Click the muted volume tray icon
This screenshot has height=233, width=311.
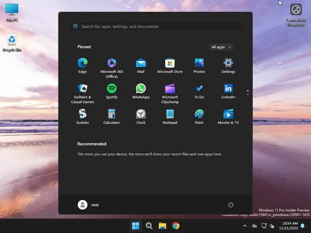tap(272, 226)
